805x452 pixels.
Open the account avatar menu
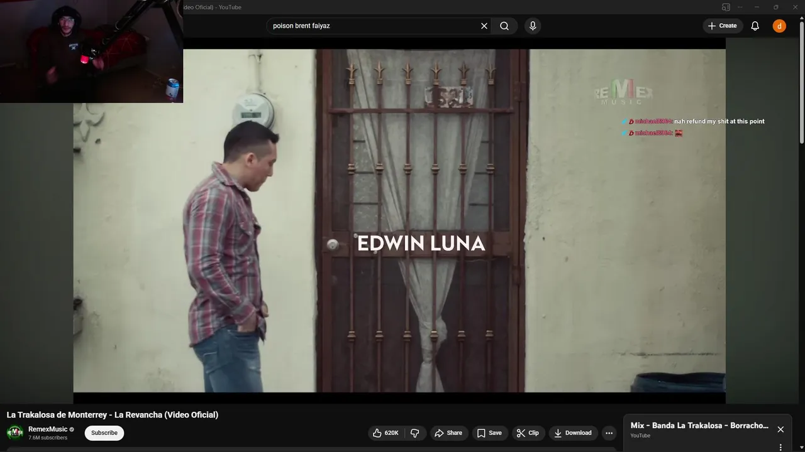[x=779, y=26]
